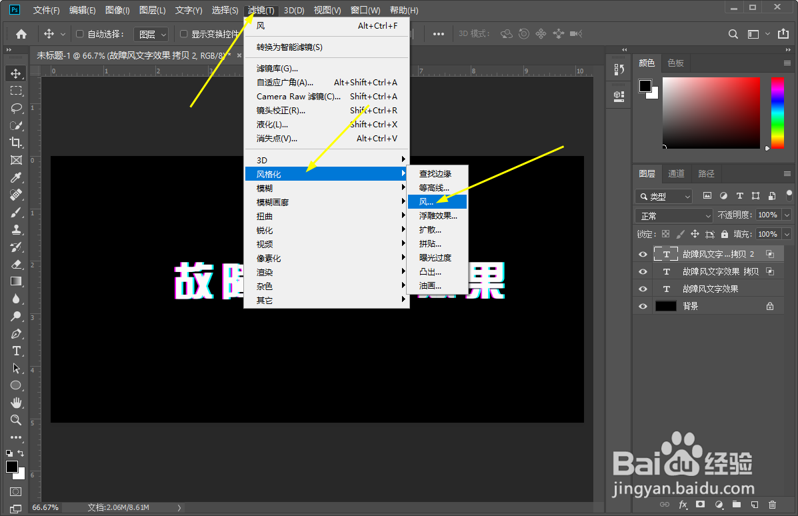798x516 pixels.
Task: Create a new layer
Action: 753,505
